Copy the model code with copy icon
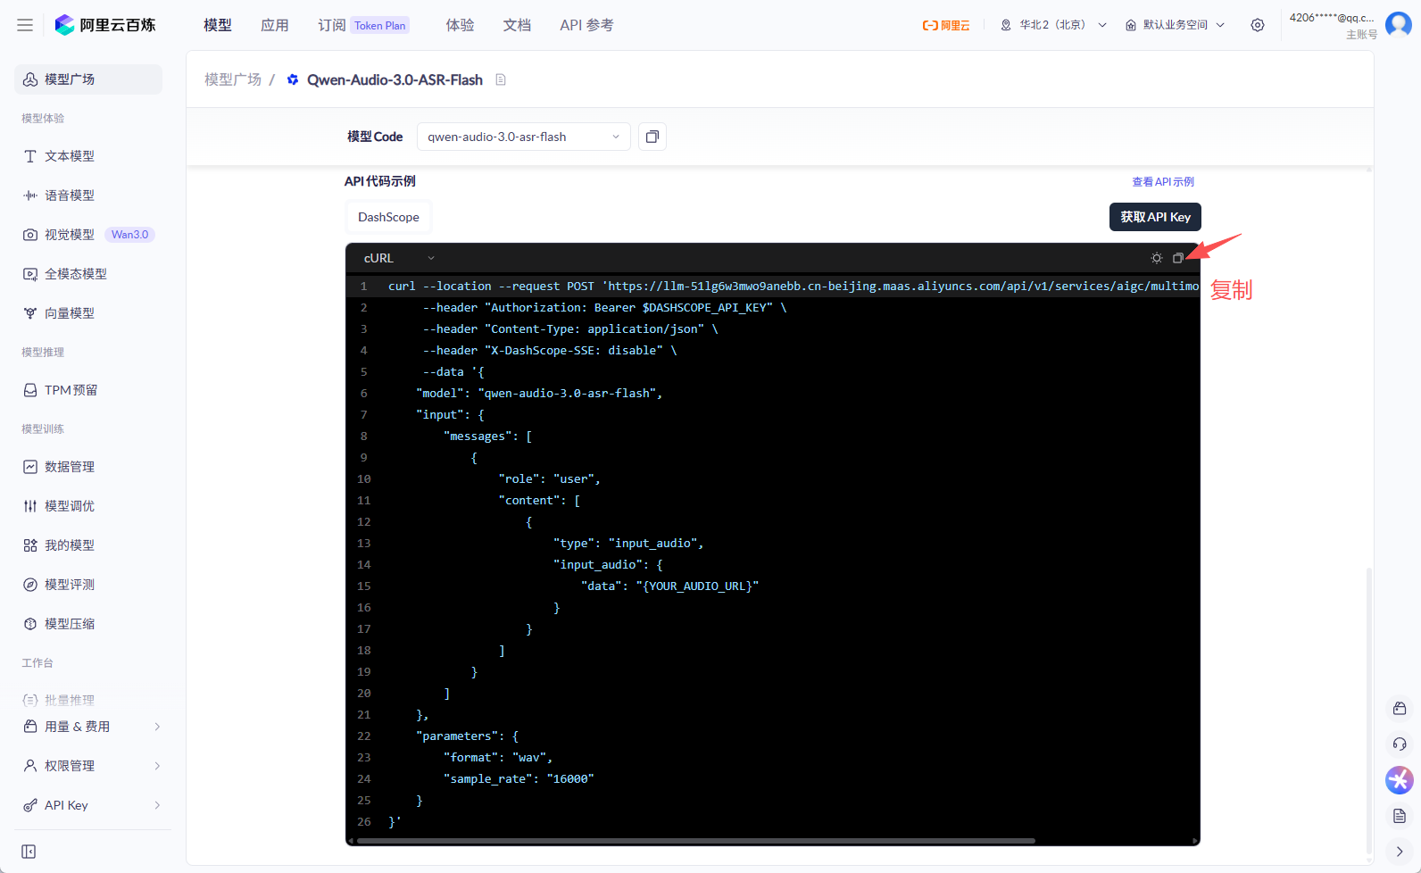 pyautogui.click(x=652, y=137)
